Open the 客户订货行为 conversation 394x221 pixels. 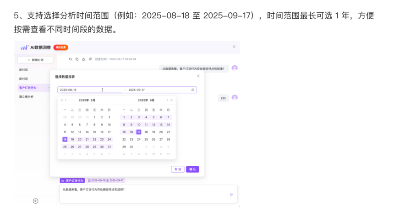pyautogui.click(x=28, y=88)
